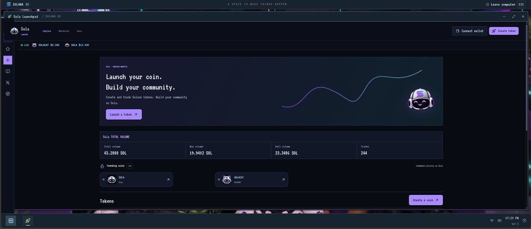This screenshot has height=229, width=531.
Task: Click the large robot mascot in hero banner
Action: pyautogui.click(x=420, y=98)
